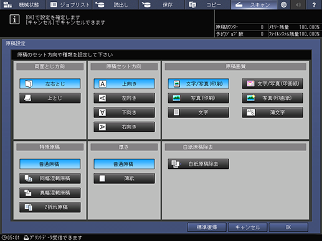Click the 予約ジョブ数 value

[262, 34]
